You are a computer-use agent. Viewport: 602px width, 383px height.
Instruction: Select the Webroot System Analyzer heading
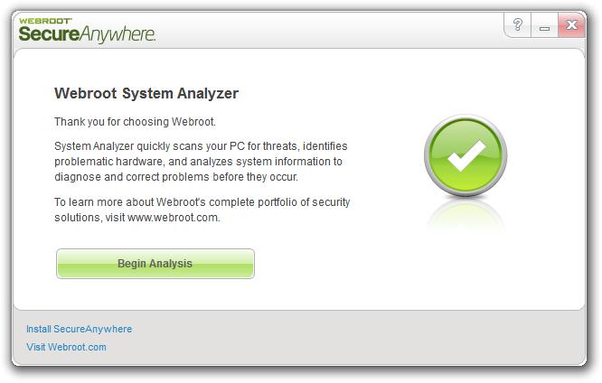pyautogui.click(x=146, y=93)
